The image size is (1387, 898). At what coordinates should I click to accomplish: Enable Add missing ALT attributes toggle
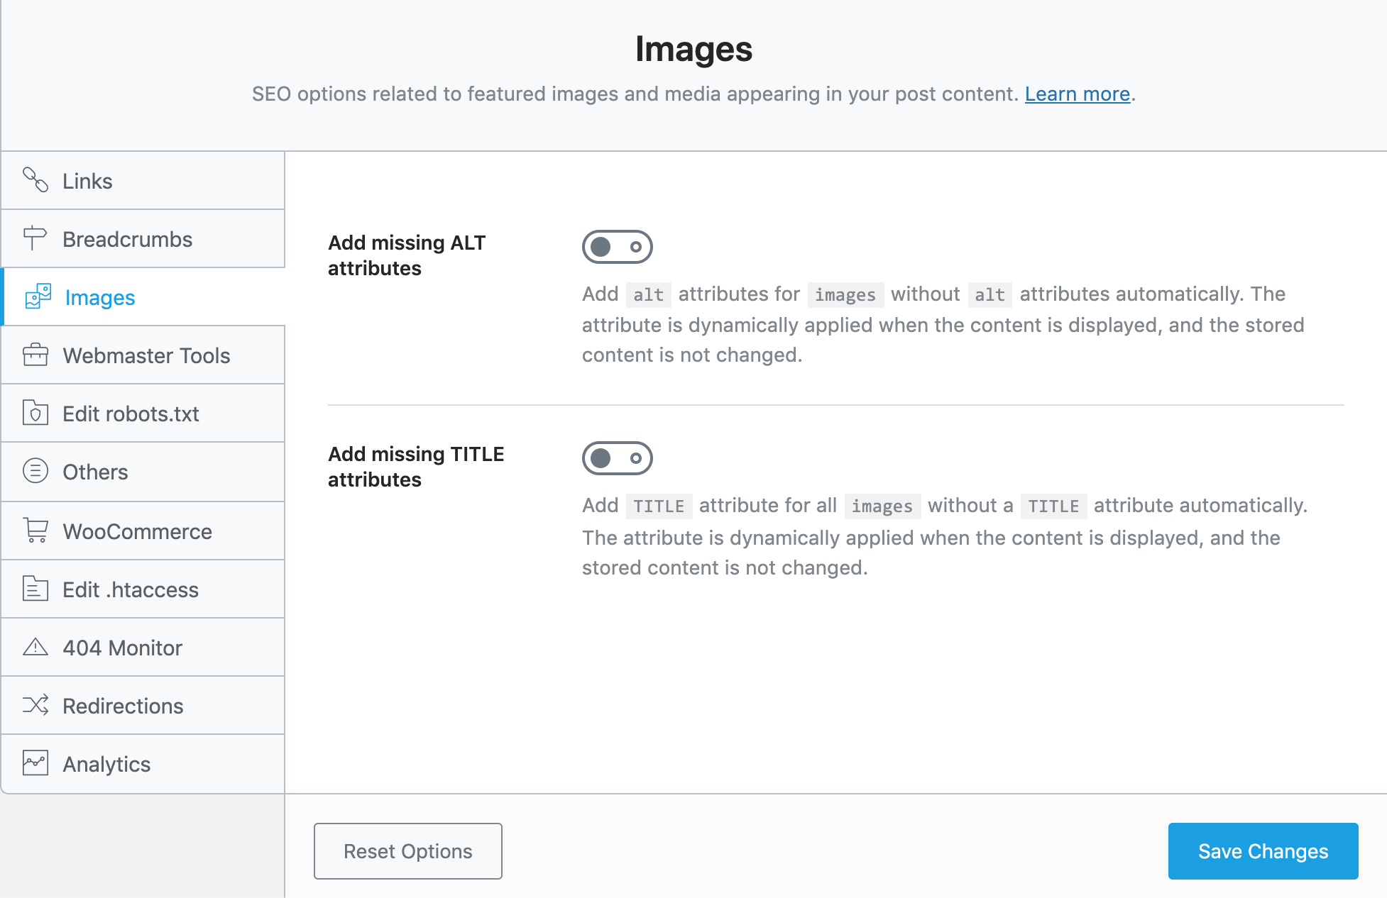(x=617, y=247)
